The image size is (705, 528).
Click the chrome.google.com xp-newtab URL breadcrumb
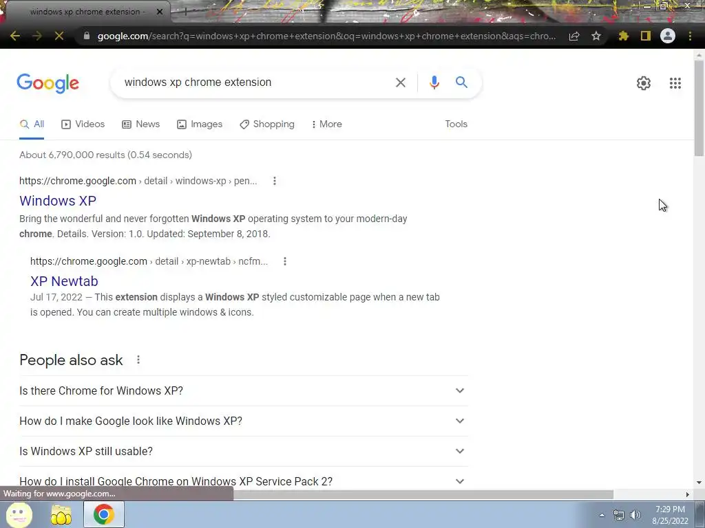tap(149, 261)
